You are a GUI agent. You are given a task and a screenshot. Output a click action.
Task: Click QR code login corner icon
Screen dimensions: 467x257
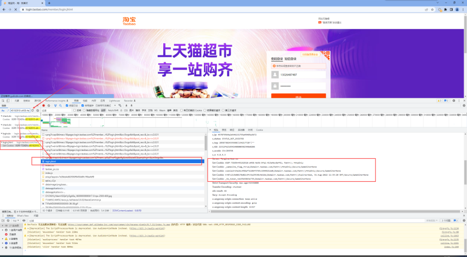[325, 56]
